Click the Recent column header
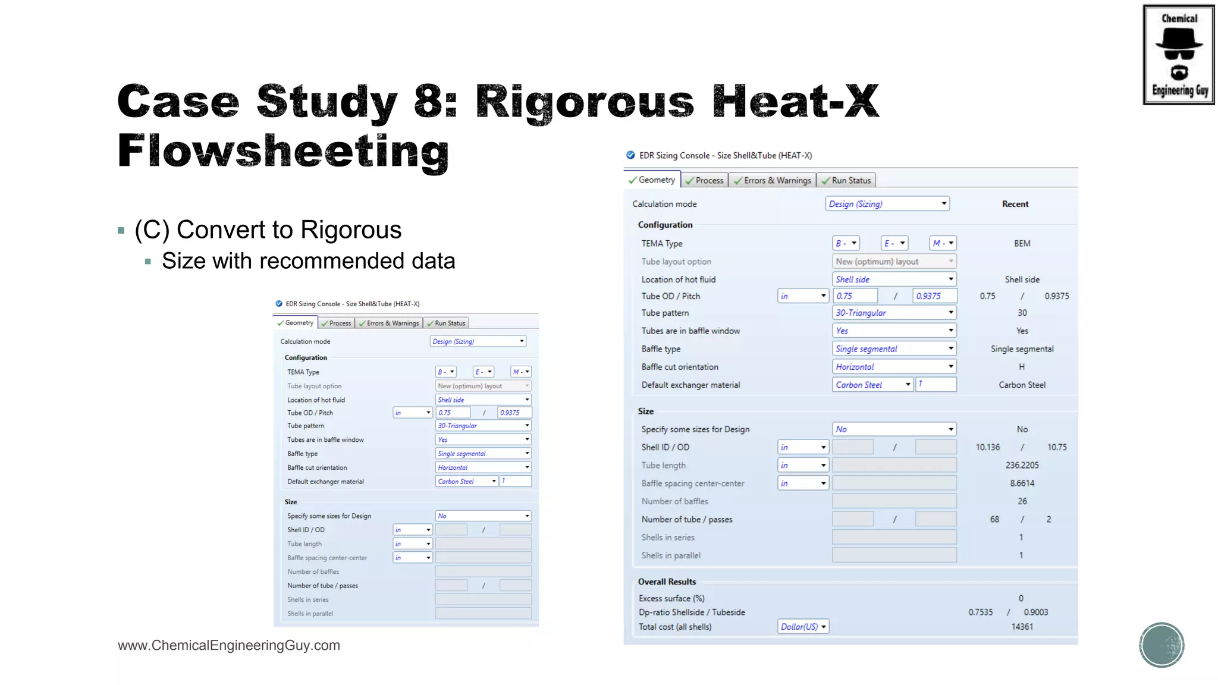 pyautogui.click(x=1015, y=204)
